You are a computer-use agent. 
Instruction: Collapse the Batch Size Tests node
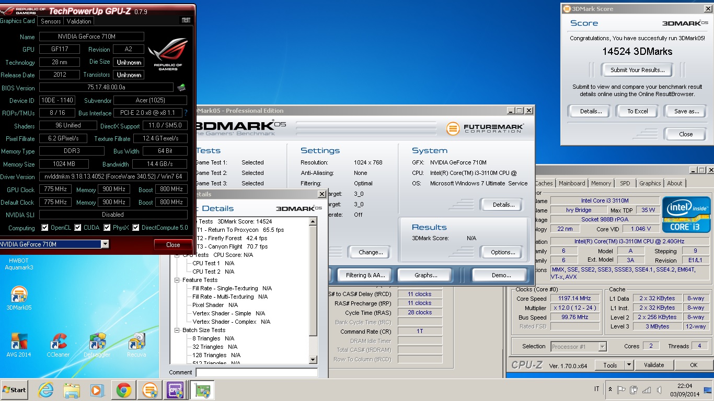[177, 330]
